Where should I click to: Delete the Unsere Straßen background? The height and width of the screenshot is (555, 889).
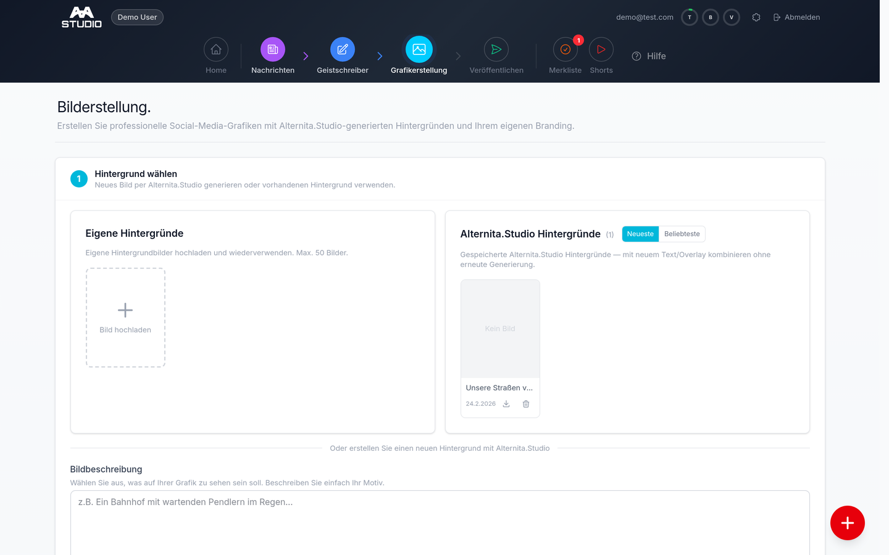pyautogui.click(x=526, y=404)
